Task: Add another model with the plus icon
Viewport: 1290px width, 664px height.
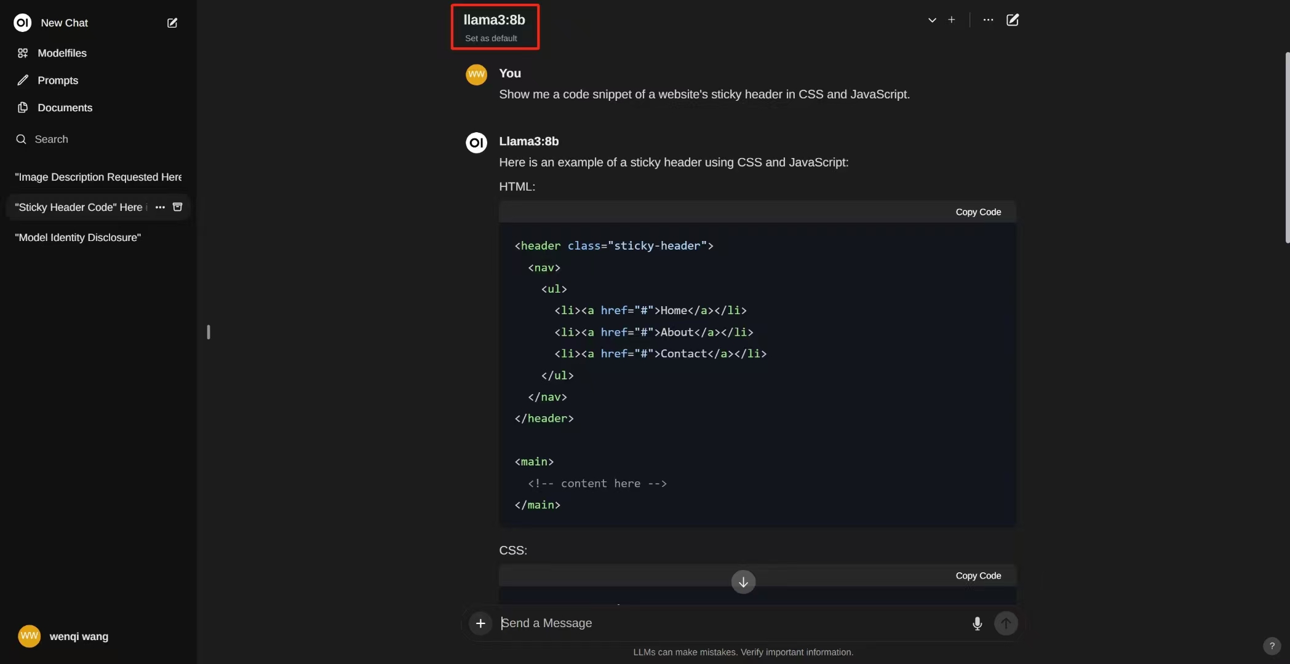Action: click(x=951, y=20)
